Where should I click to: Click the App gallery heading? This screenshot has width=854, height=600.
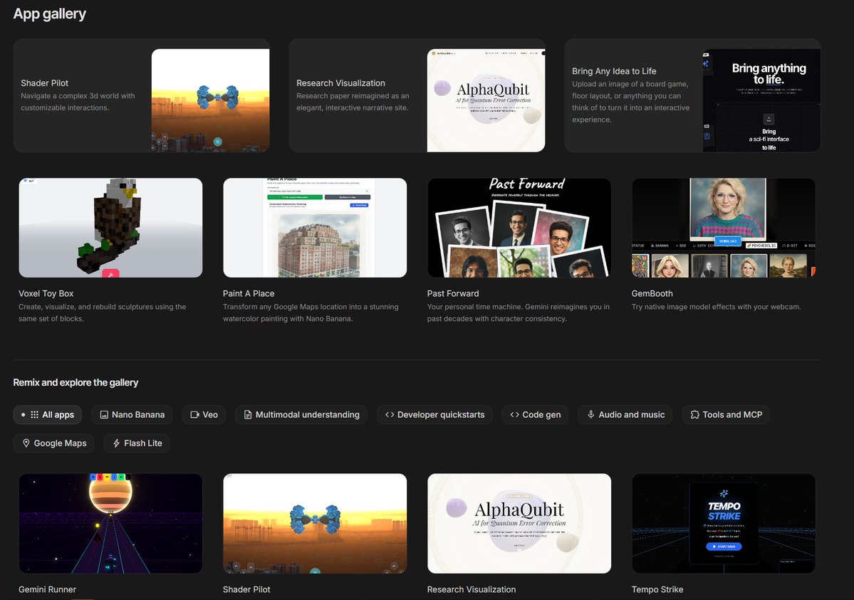(x=50, y=14)
